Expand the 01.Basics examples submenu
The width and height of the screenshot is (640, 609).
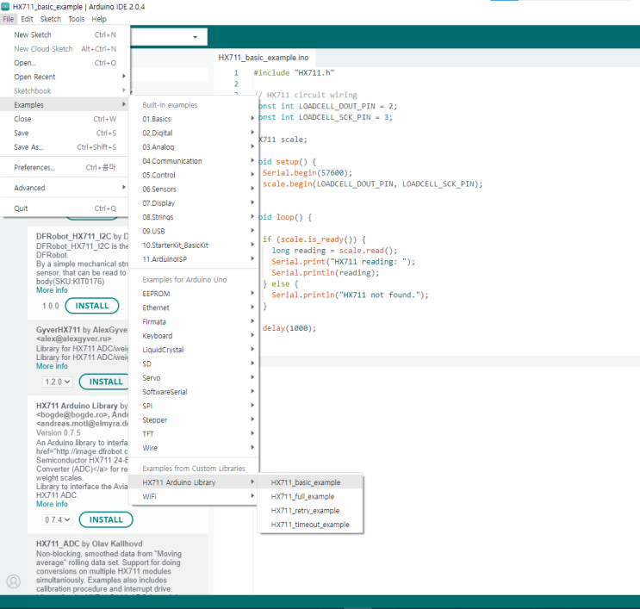coord(194,119)
